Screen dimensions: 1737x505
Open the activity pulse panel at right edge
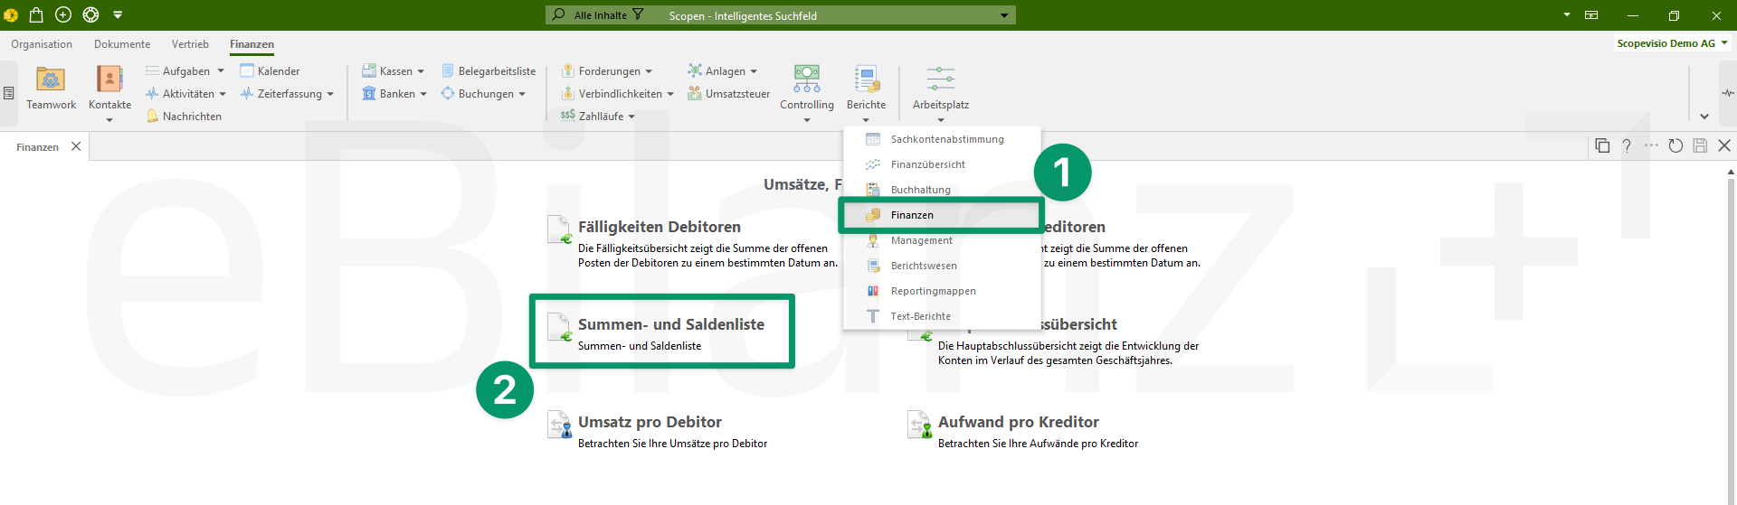1728,93
